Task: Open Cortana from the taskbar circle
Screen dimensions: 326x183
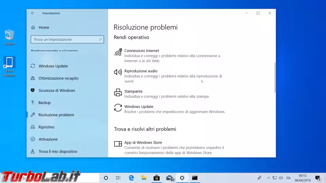Action: pyautogui.click(x=106, y=178)
